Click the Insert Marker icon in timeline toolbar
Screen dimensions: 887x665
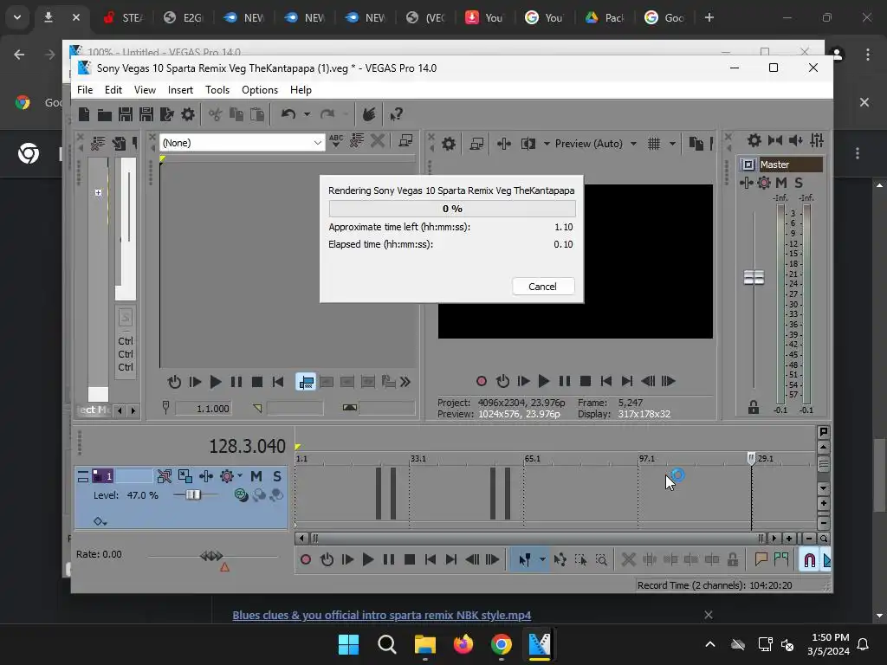(761, 560)
